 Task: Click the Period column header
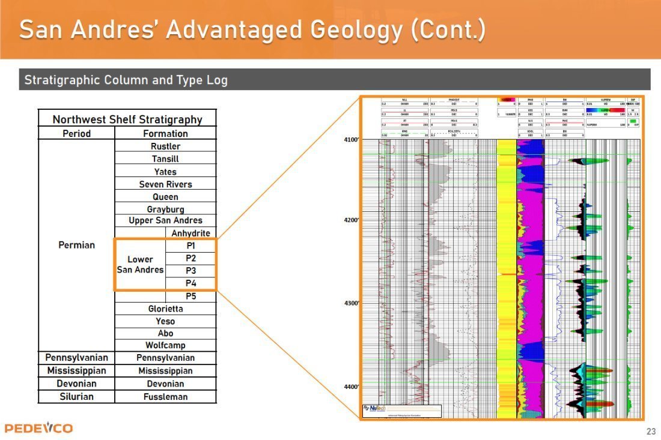[76, 133]
